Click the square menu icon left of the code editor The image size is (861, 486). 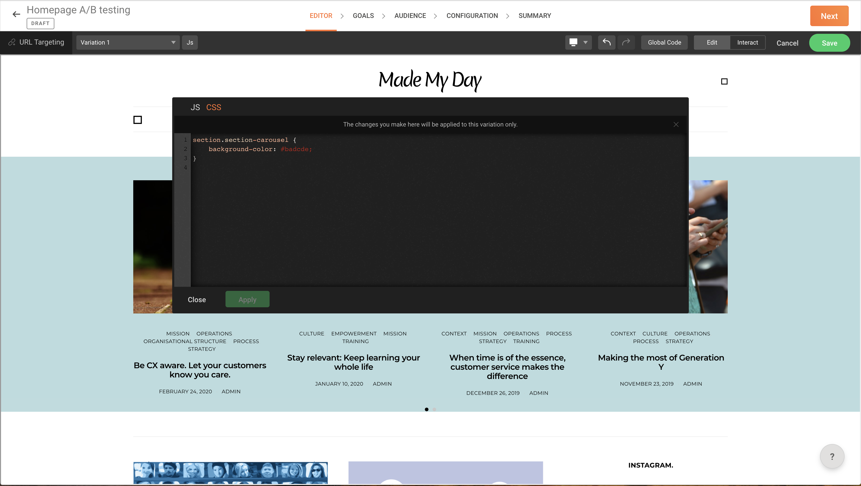coord(137,120)
